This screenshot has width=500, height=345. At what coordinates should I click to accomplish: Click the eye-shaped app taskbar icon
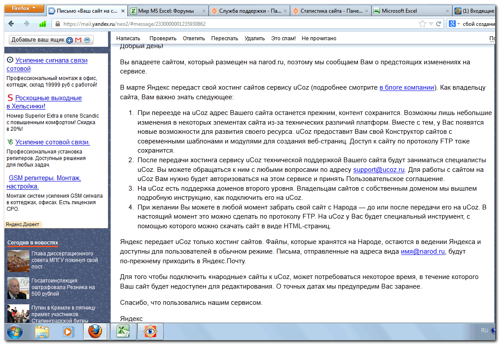click(x=150, y=331)
